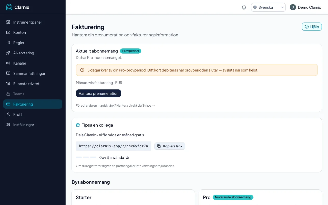Image resolution: width=328 pixels, height=205 pixels.
Task: Click the Kanaler broadcast icon
Action: coord(8,63)
